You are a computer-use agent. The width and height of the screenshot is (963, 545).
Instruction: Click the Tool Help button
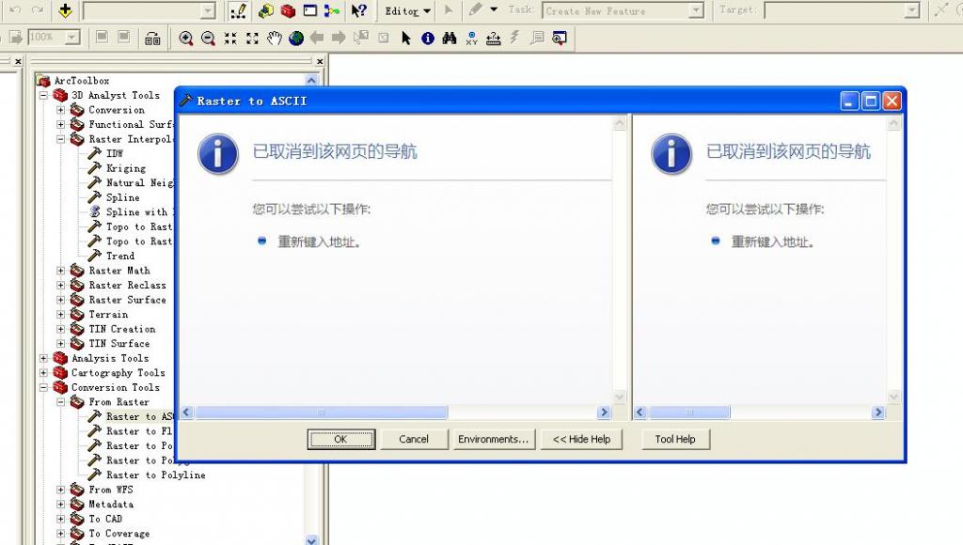(675, 439)
